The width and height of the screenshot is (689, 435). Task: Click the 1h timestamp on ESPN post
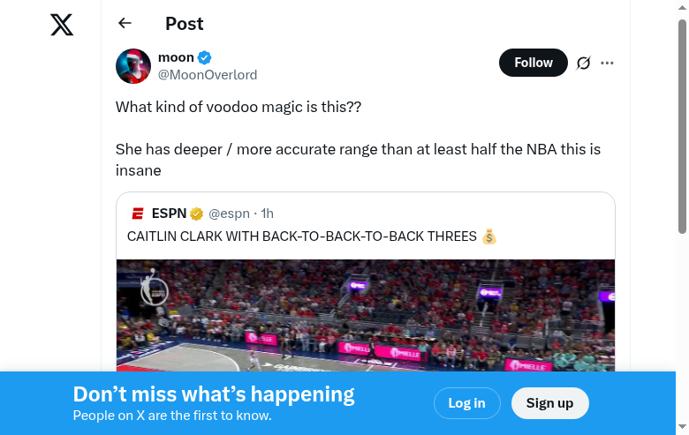268,214
